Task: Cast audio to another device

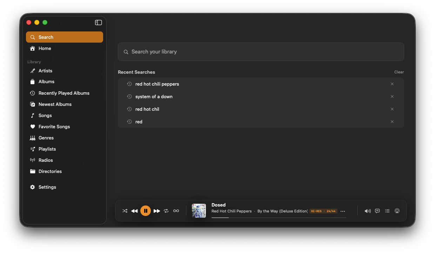Action: (x=397, y=211)
